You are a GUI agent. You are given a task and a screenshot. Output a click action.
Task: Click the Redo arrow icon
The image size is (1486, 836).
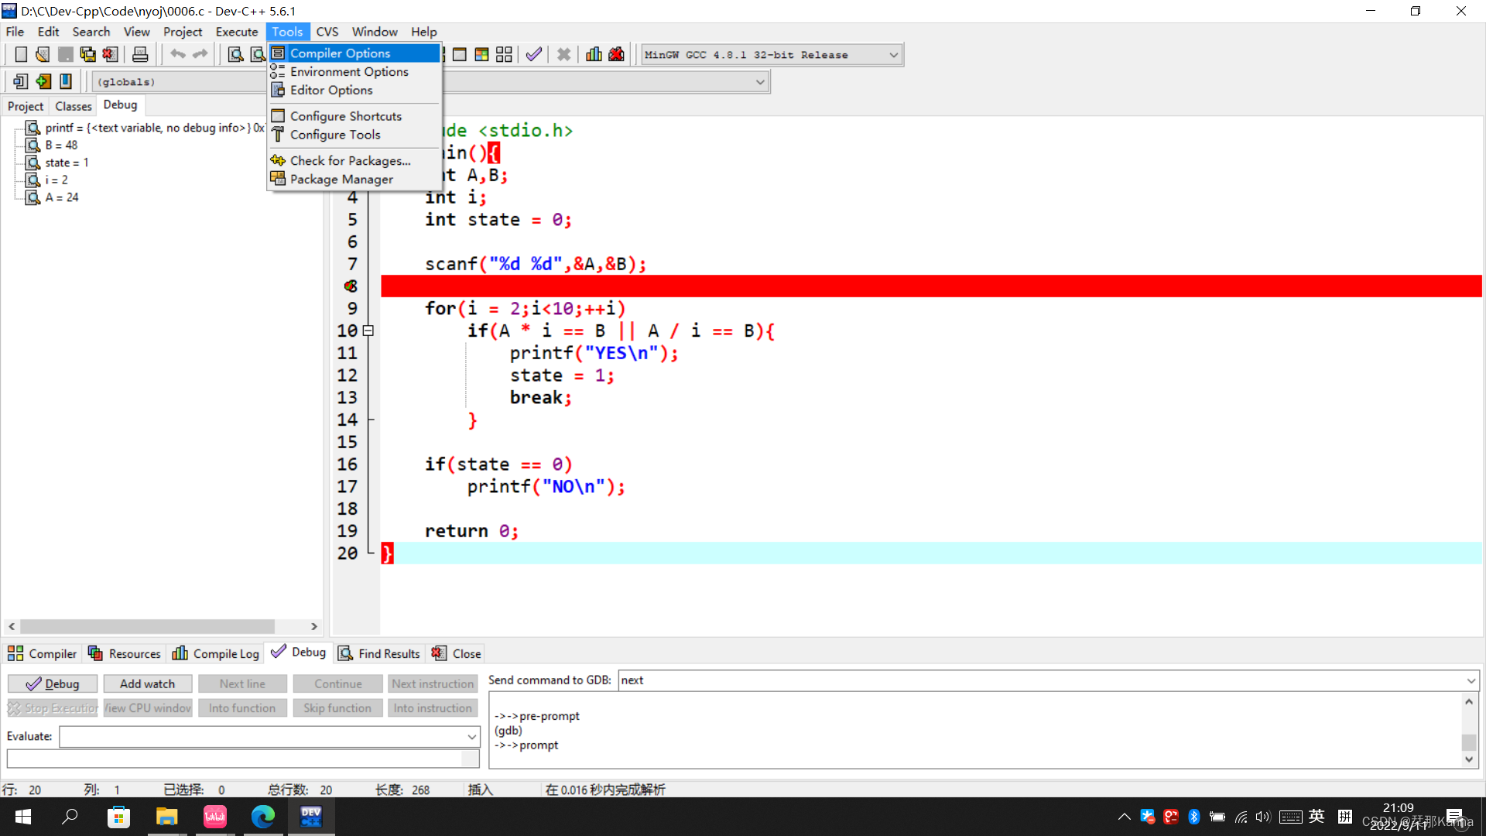(200, 54)
